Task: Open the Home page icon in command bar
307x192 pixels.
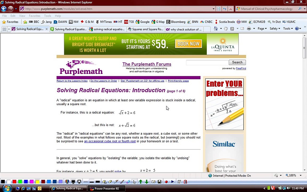Action: (x=216, y=29)
